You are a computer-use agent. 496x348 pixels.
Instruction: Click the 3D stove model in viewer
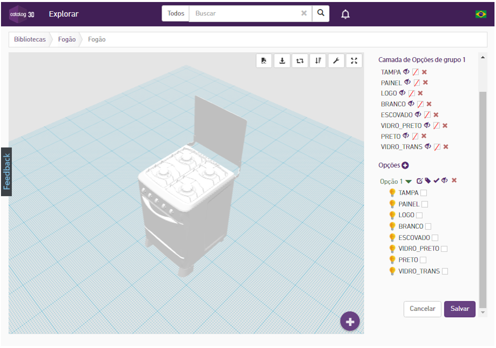tap(193, 187)
